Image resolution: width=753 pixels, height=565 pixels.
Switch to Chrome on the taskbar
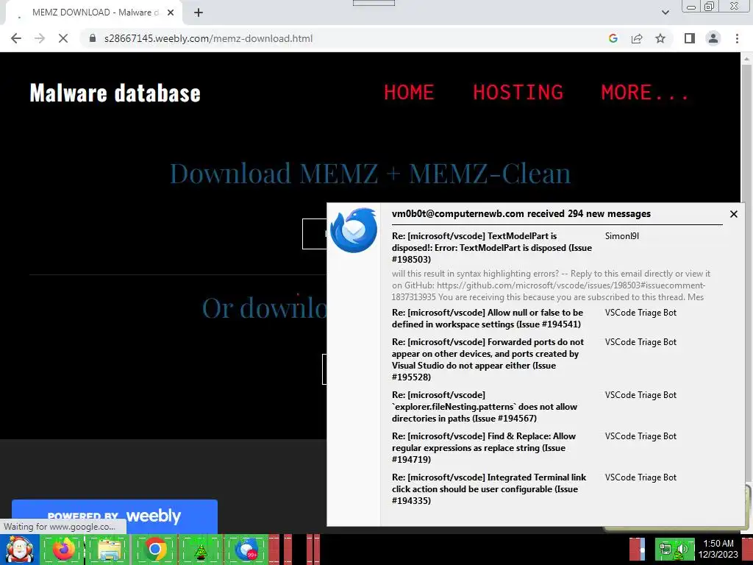pos(154,550)
